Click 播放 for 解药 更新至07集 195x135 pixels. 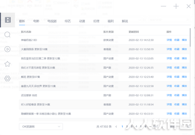point(184,77)
